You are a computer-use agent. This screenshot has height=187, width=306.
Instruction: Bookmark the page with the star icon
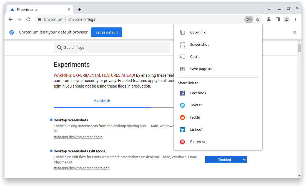click(258, 19)
